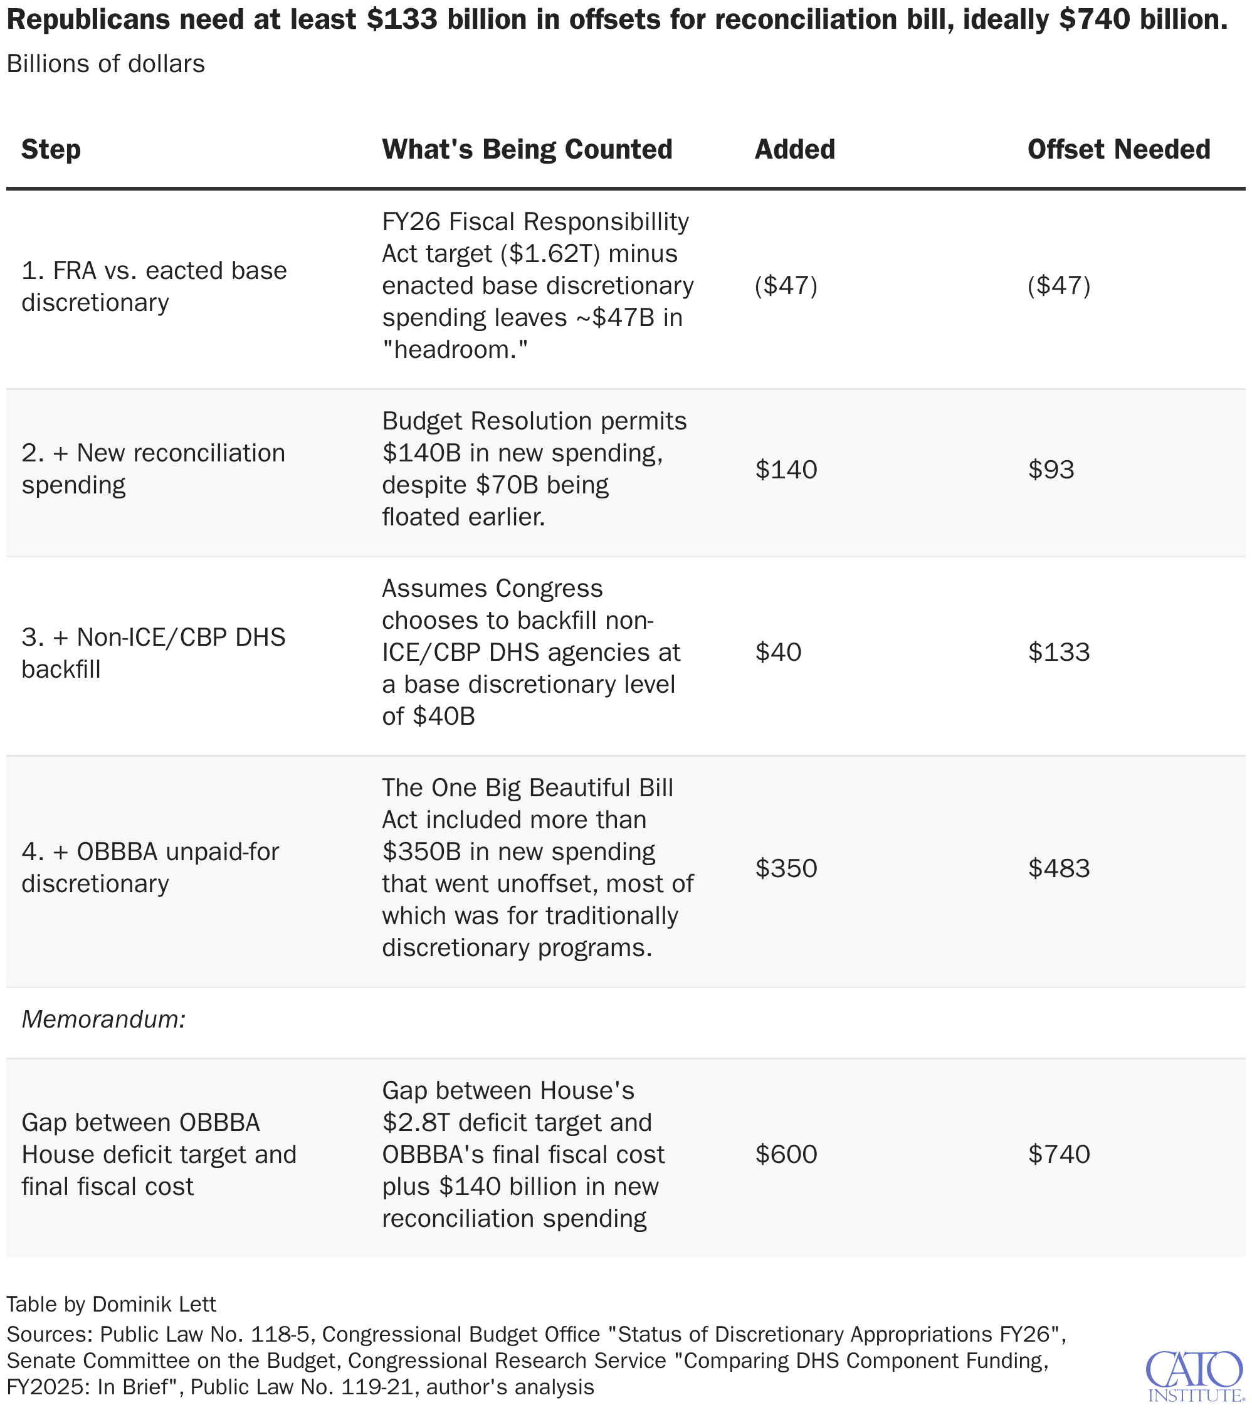Click the "Offset Needed" column header
Viewport: 1252px width, 1410px height.
(1118, 150)
